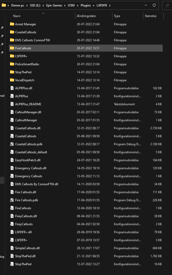Click the LSPDFR breadcrumb segment
This screenshot has width=172, height=275.
coord(102,5)
